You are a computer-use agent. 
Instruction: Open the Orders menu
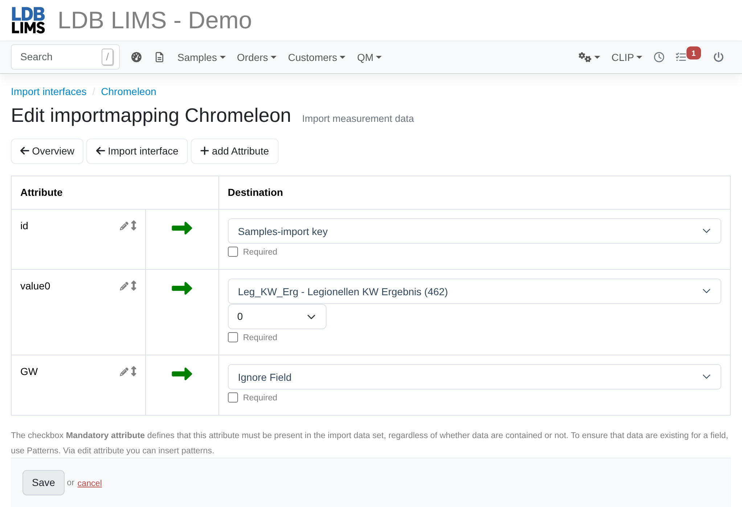257,57
